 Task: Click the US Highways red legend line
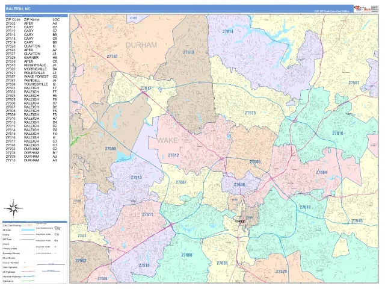(28, 272)
